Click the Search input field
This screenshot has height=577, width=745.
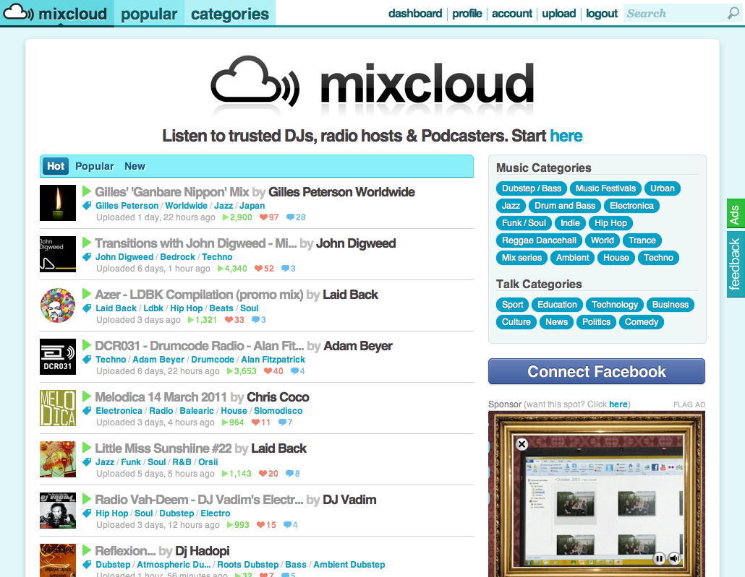pyautogui.click(x=673, y=14)
